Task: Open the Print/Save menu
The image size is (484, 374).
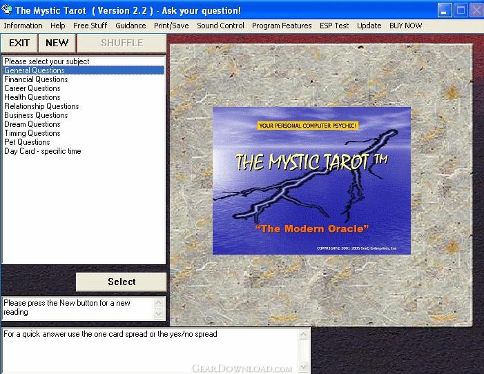Action: pos(171,26)
